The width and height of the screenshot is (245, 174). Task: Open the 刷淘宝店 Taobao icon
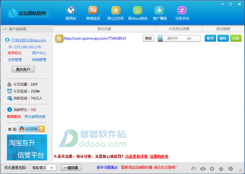(93, 10)
